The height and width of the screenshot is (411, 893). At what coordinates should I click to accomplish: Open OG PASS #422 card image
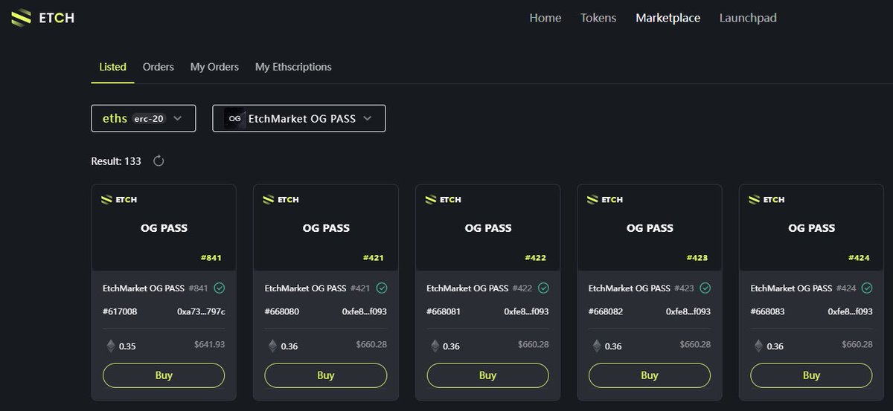tap(487, 227)
